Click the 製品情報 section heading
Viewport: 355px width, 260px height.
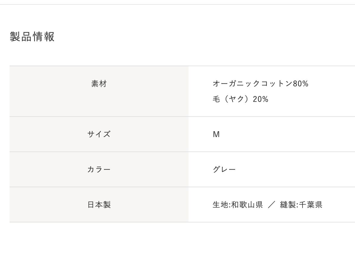pos(32,37)
